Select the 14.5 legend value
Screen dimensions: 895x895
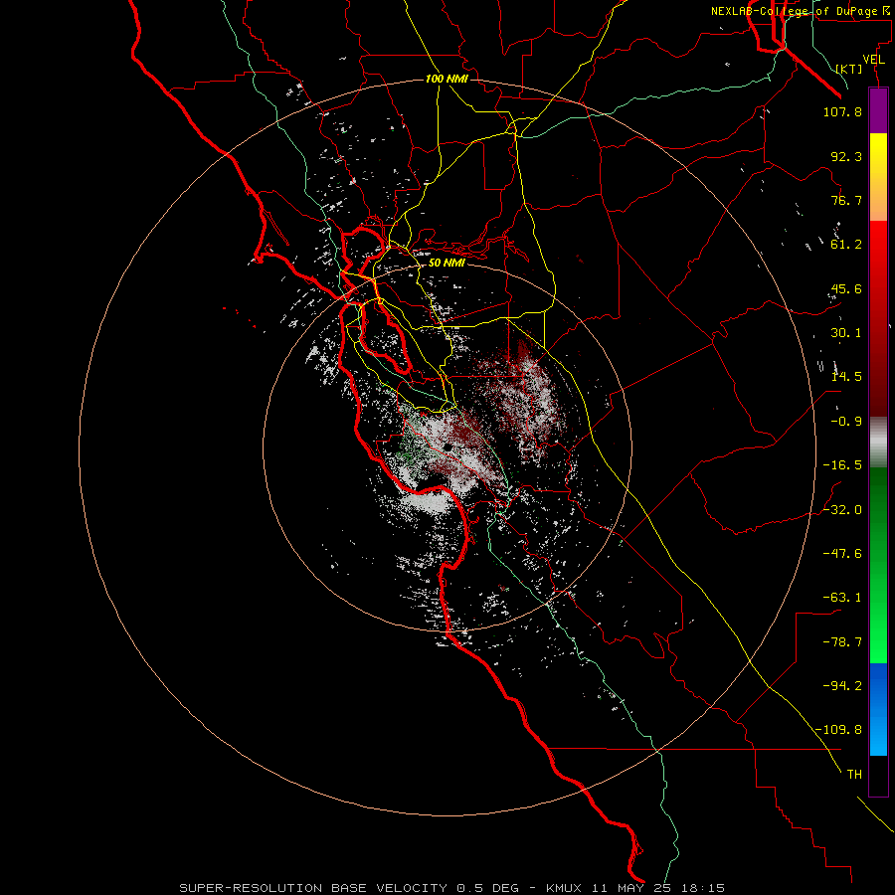tap(846, 377)
